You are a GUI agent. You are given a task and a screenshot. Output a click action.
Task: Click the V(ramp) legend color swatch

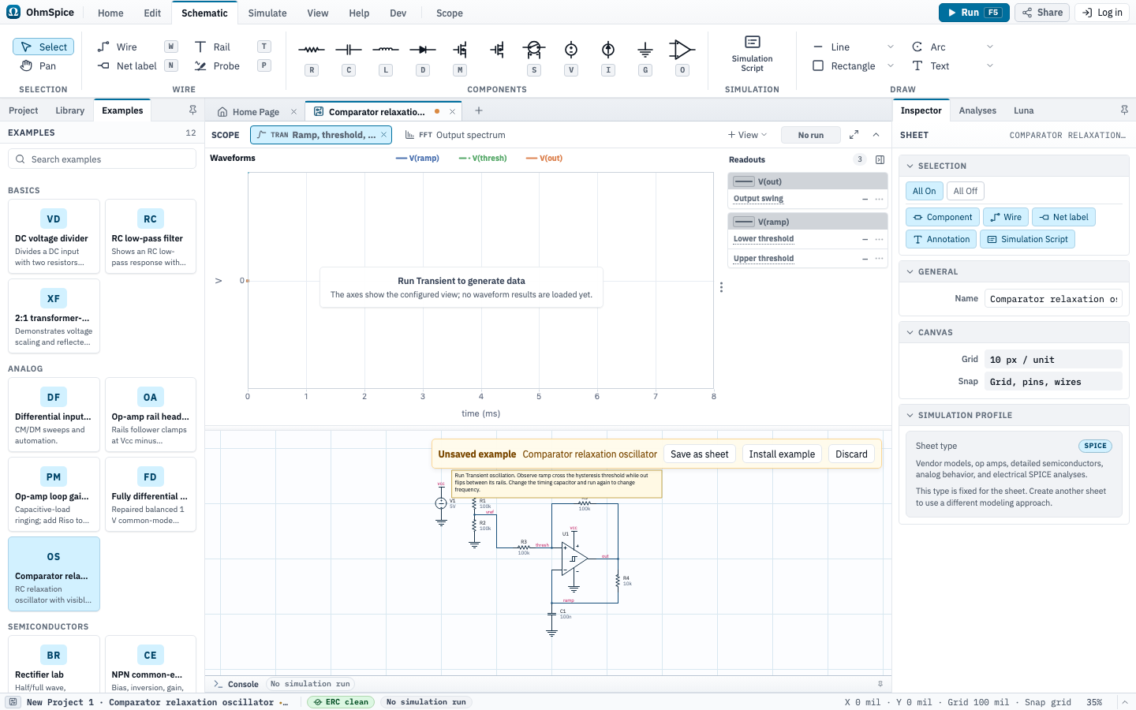point(401,159)
